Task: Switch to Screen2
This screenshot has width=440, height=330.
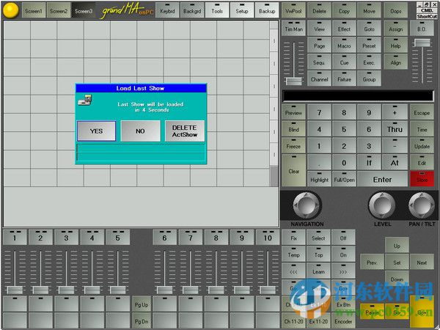Action: [59, 11]
